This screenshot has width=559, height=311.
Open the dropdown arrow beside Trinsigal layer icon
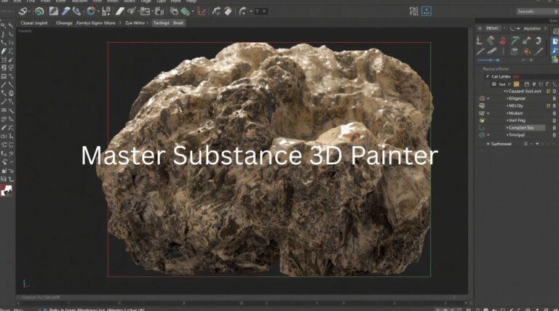488,135
